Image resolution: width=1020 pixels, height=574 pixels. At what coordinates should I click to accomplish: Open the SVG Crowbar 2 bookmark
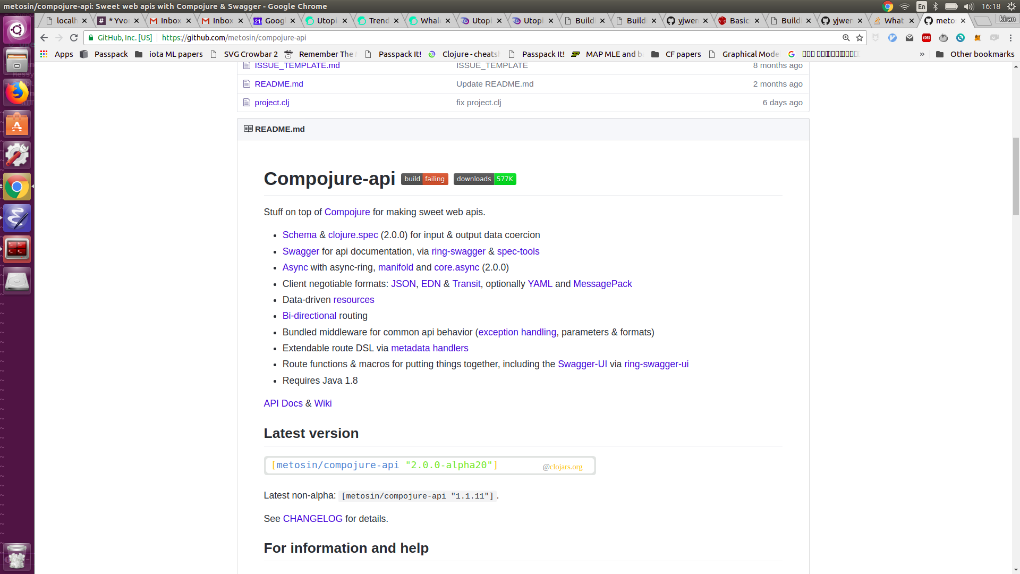click(x=244, y=54)
